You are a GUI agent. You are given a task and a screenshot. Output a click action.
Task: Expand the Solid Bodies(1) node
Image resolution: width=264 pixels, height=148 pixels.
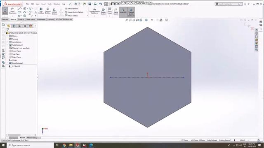[x=7, y=45]
